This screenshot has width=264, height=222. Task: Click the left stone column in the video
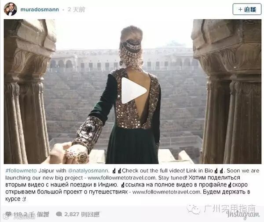[x=27, y=92]
